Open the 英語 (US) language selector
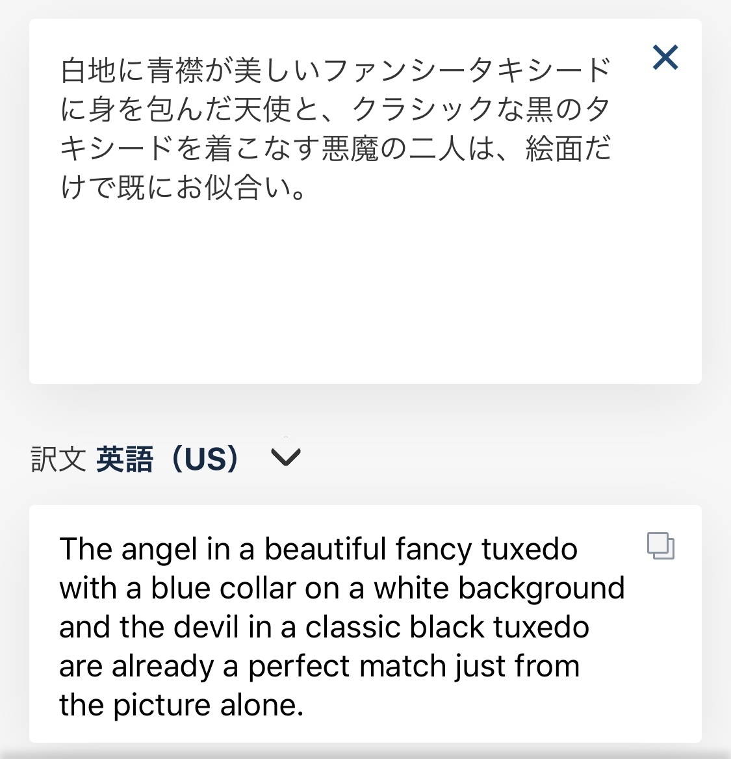This screenshot has height=759, width=731. (168, 459)
